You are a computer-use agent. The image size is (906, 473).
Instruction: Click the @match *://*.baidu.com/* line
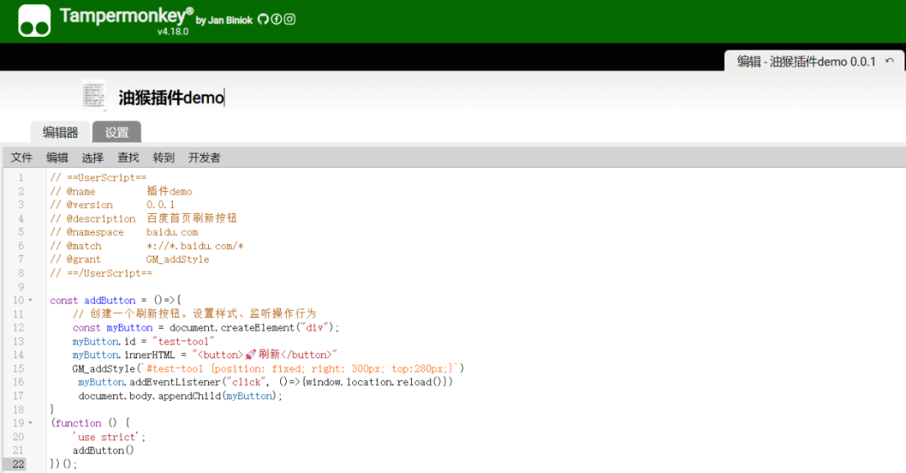147,246
